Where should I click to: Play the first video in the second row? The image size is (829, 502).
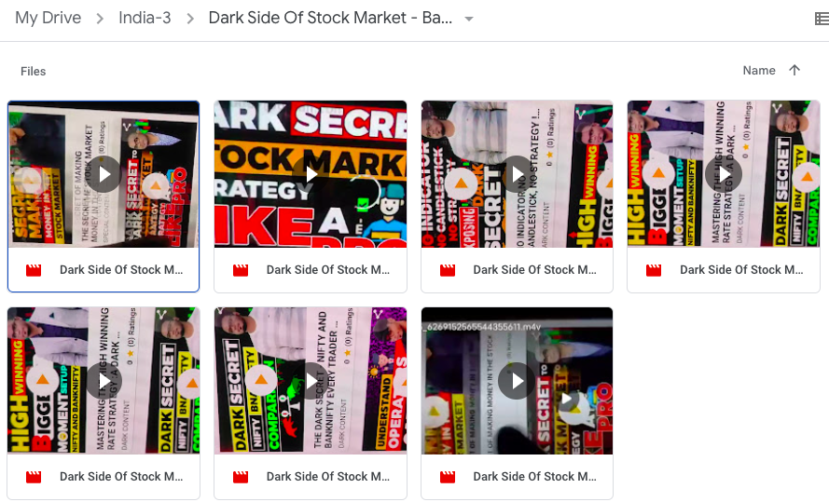104,381
